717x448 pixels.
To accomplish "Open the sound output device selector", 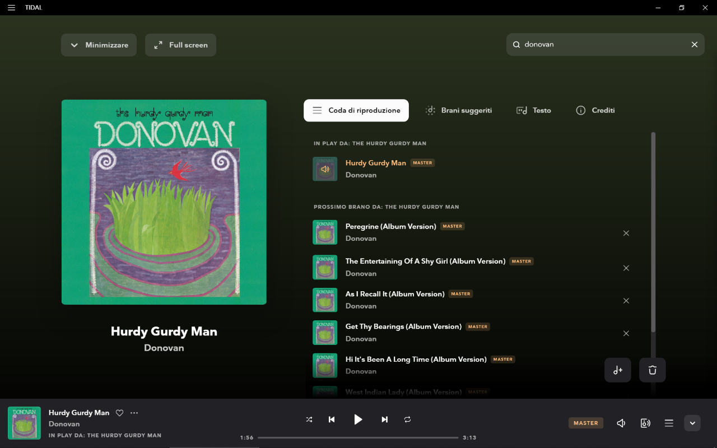I will click(x=645, y=423).
